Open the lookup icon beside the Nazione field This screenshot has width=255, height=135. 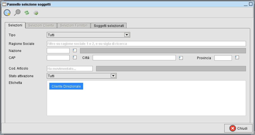click(x=75, y=51)
